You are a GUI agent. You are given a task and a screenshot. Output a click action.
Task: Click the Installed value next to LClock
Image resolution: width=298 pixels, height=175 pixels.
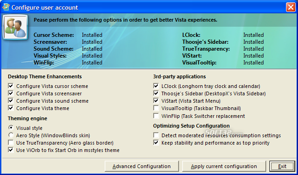click(x=254, y=35)
